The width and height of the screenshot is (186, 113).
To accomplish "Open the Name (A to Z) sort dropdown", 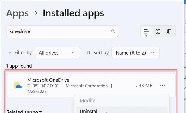I will [x=135, y=53].
